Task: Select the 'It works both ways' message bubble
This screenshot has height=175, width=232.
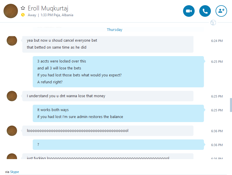Action: point(118,113)
